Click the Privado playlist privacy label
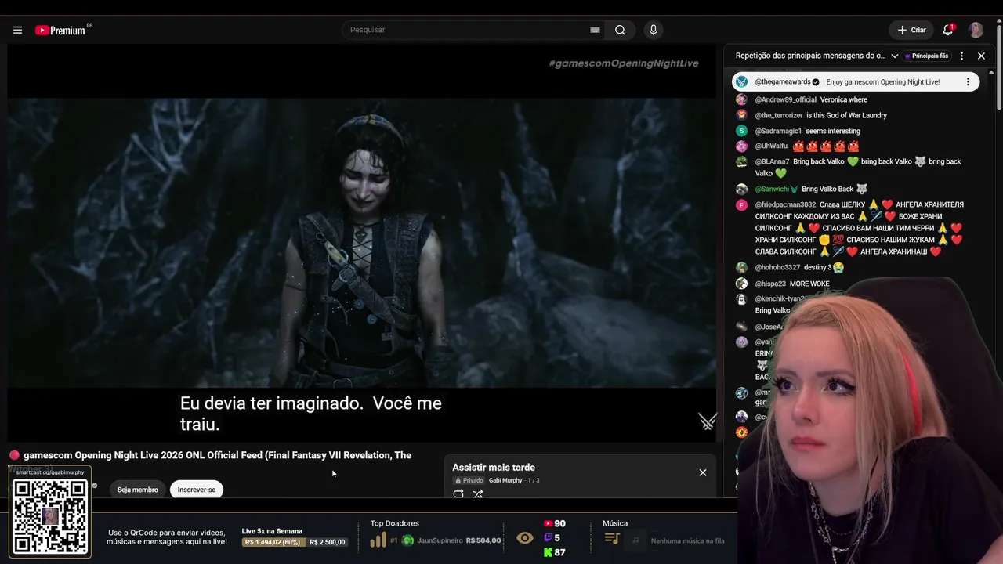The height and width of the screenshot is (564, 1003). (x=469, y=480)
